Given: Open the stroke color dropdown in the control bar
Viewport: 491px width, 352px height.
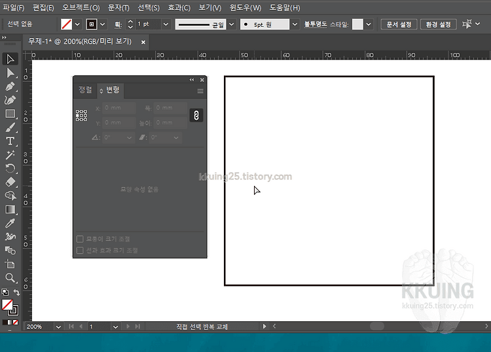Looking at the screenshot, I should (102, 24).
